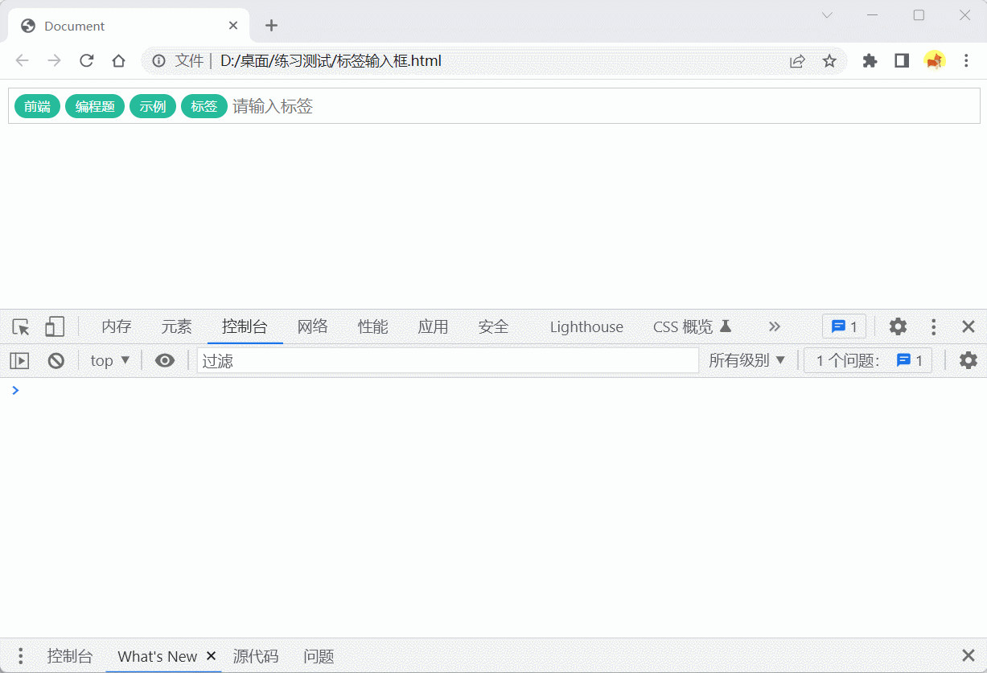Open DevTools settings gear
The height and width of the screenshot is (673, 987).
point(897,326)
